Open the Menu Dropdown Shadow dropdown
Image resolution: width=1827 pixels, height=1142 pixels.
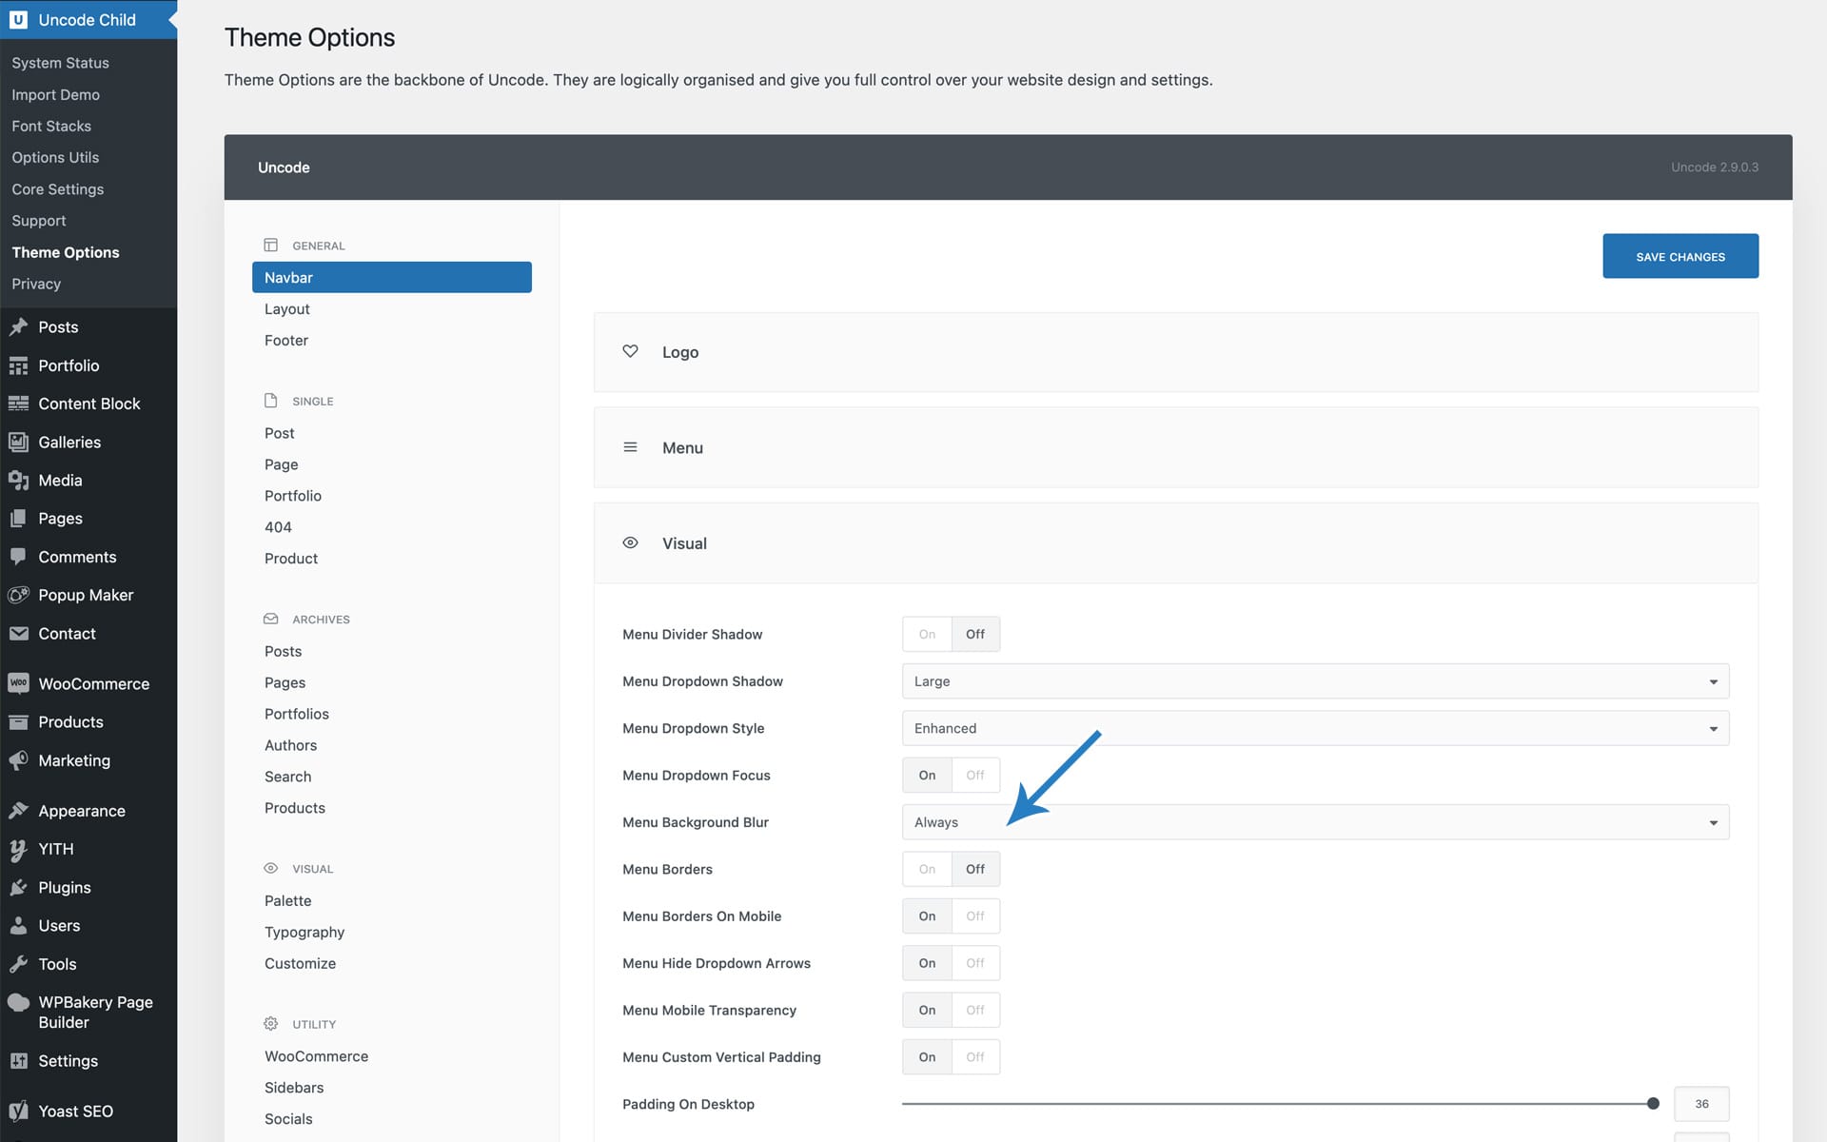click(x=1314, y=681)
